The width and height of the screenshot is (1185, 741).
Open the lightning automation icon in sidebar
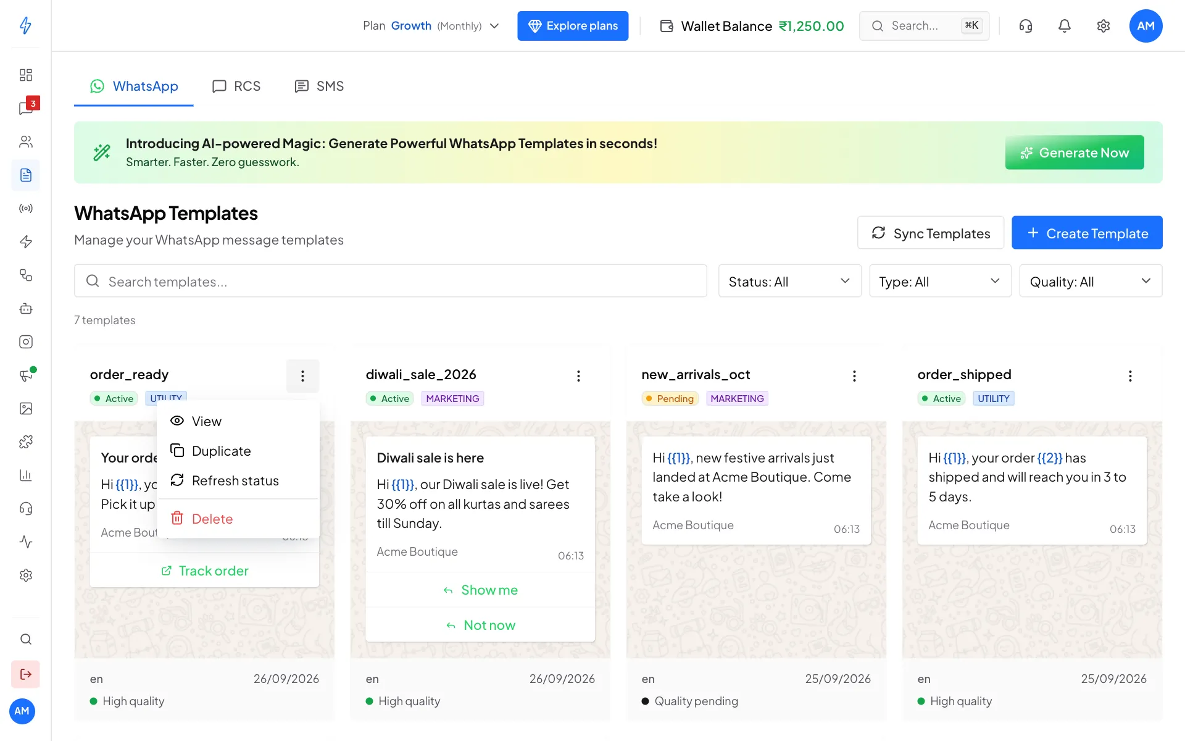coord(25,241)
